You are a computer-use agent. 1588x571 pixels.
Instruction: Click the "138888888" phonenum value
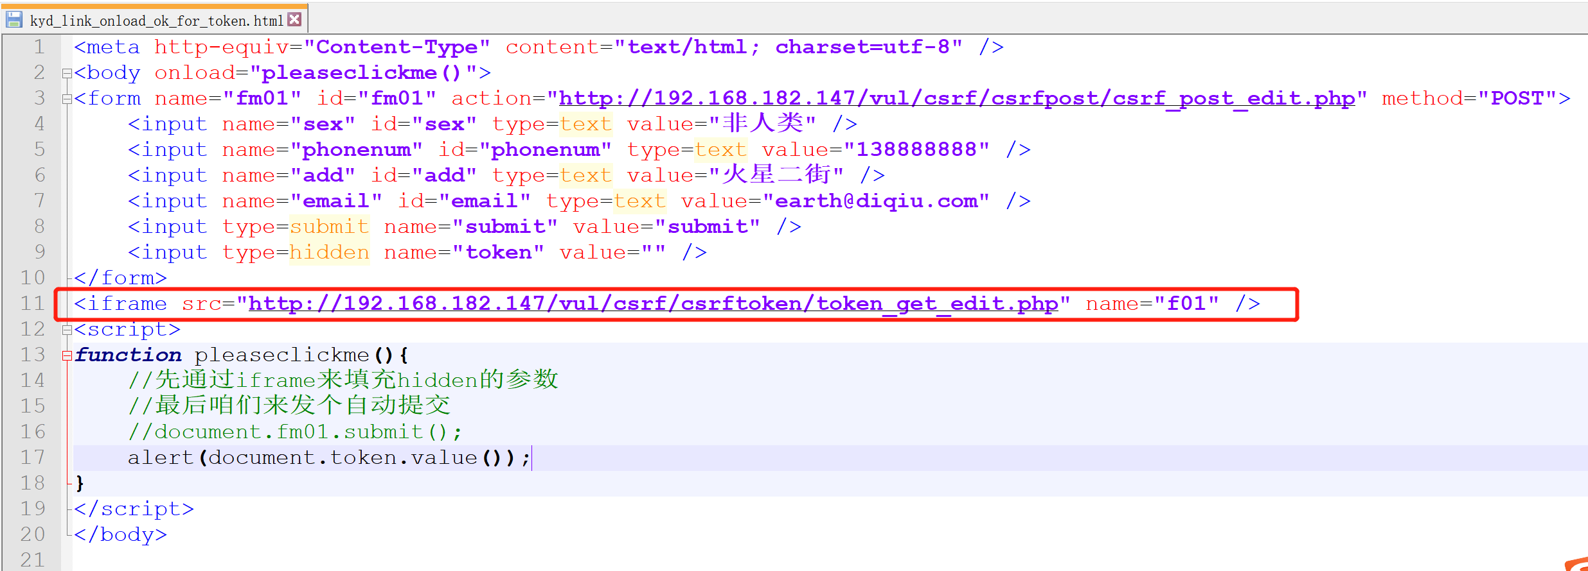(x=916, y=149)
